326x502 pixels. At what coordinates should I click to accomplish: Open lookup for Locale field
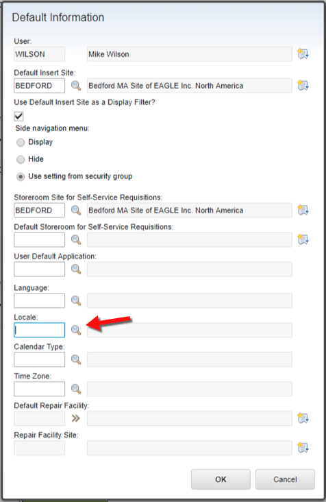(x=76, y=330)
